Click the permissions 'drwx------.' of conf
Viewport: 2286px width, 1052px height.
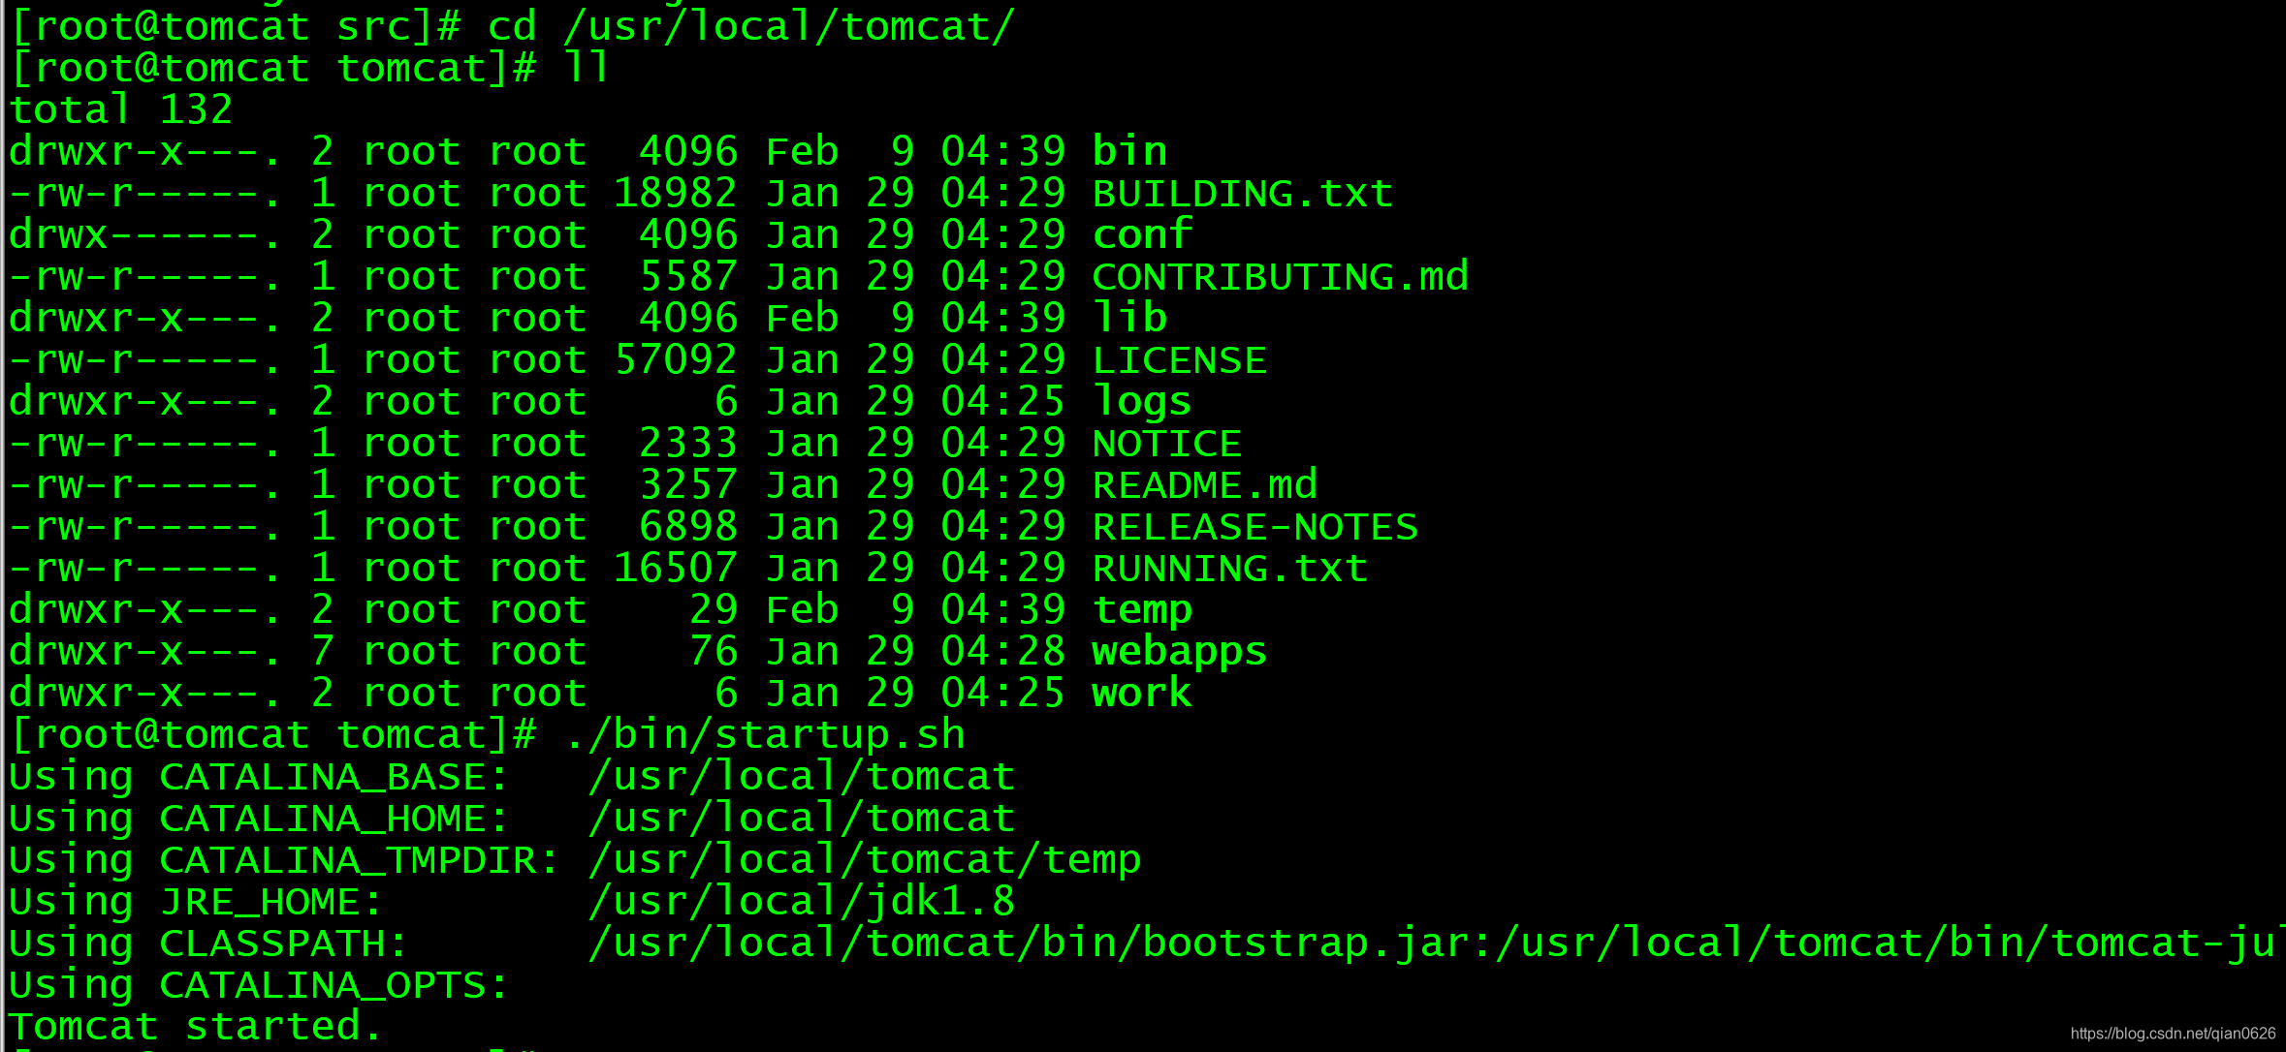coord(145,234)
